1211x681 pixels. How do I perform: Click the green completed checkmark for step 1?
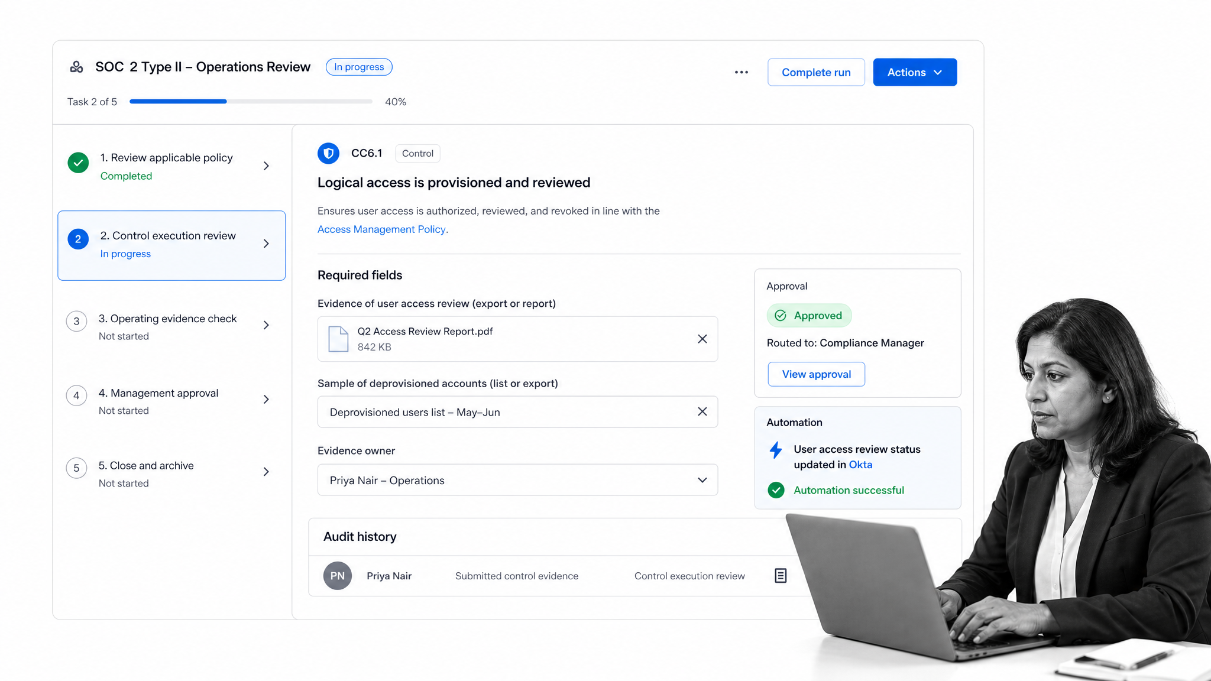pos(78,163)
